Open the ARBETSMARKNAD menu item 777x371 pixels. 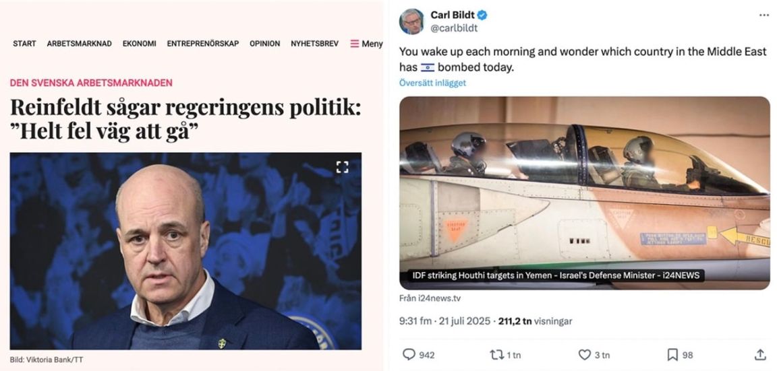tap(80, 44)
